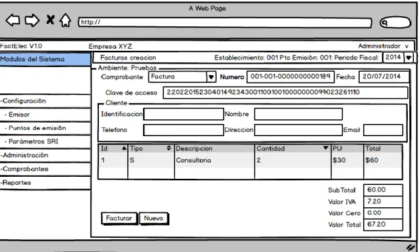This screenshot has width=420, height=252.
Task: Click the browser forward arrow
Action: (32, 20)
